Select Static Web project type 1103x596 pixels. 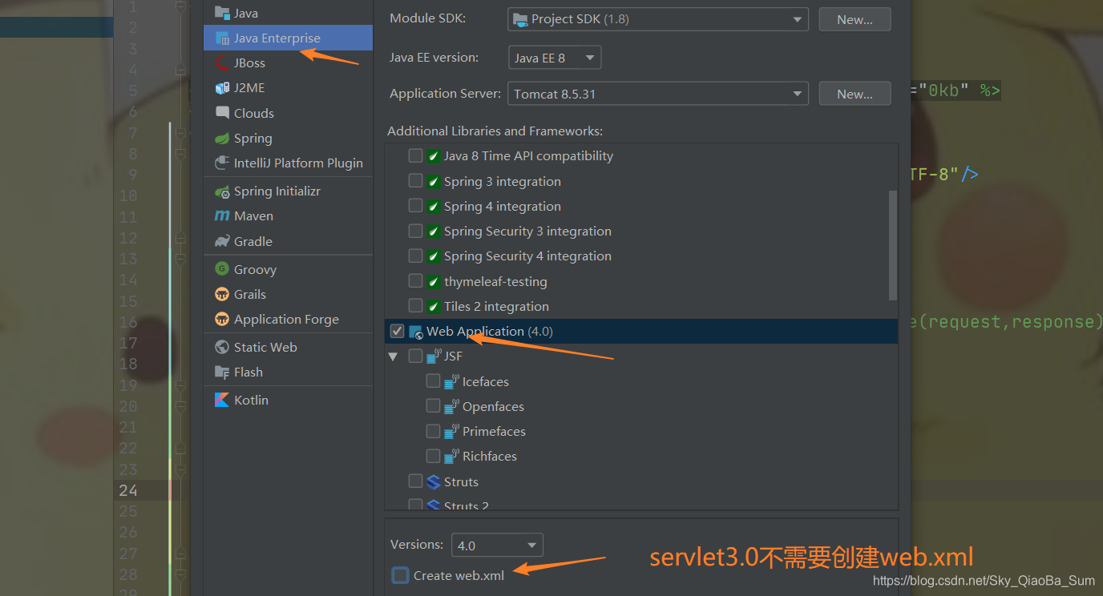click(x=288, y=347)
